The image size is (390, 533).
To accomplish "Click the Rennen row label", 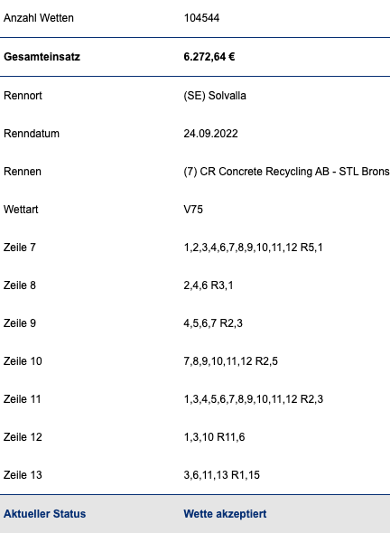I will (x=23, y=172).
